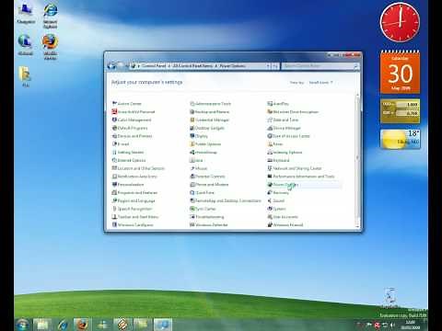Open the Network desktop icon

click(x=26, y=45)
